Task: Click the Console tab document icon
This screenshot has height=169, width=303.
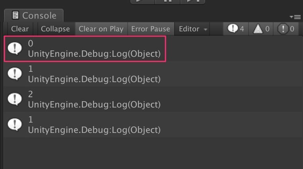Action: (15, 15)
